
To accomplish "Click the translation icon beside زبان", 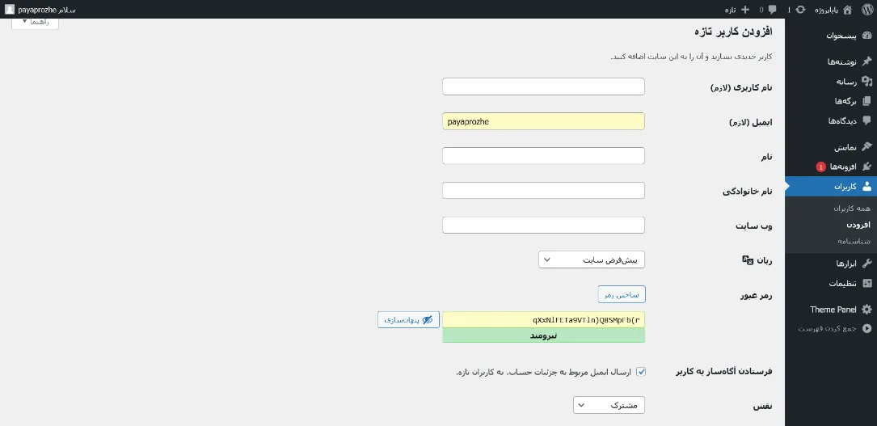I will tap(747, 260).
